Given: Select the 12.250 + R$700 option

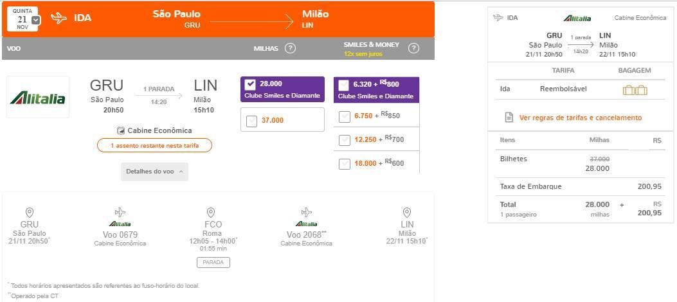Looking at the screenshot, I should pos(344,140).
